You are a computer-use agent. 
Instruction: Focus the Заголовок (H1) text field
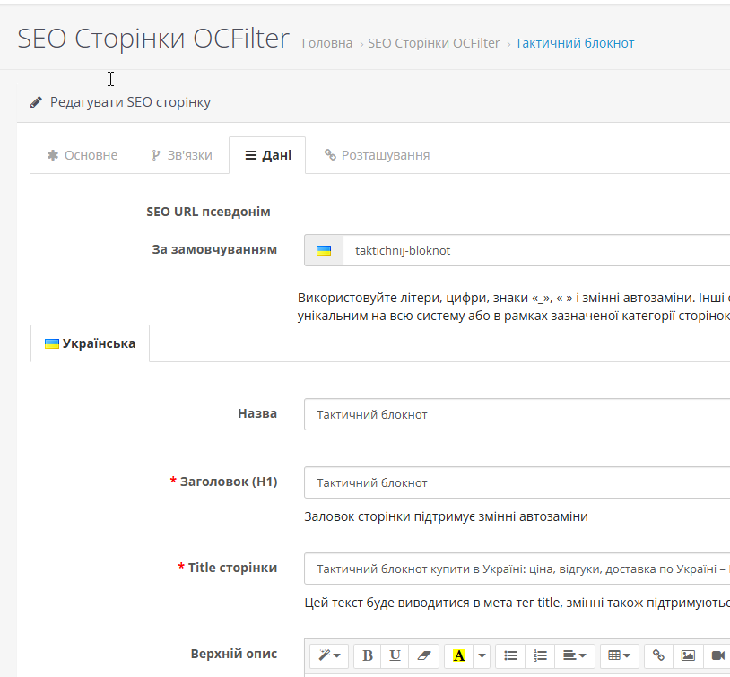pyautogui.click(x=517, y=482)
